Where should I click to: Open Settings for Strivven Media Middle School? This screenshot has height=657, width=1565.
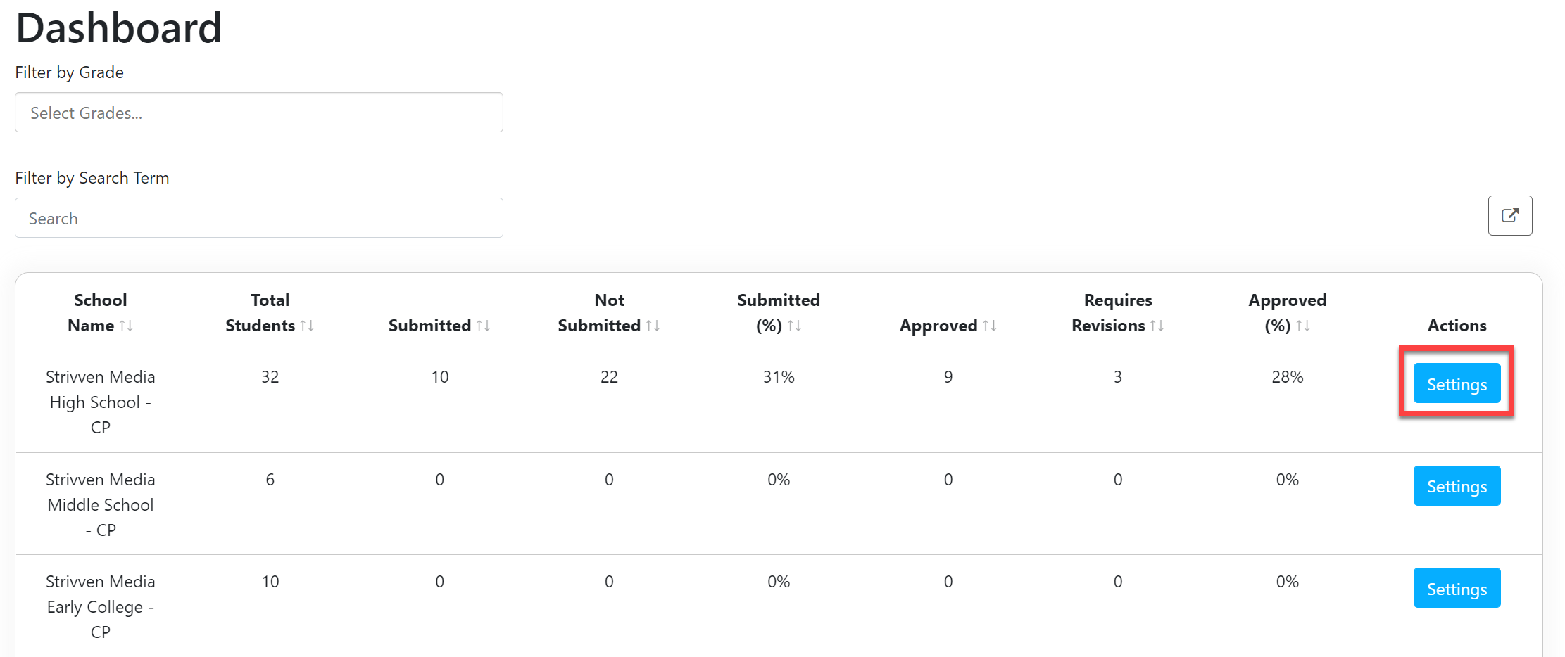[1457, 486]
